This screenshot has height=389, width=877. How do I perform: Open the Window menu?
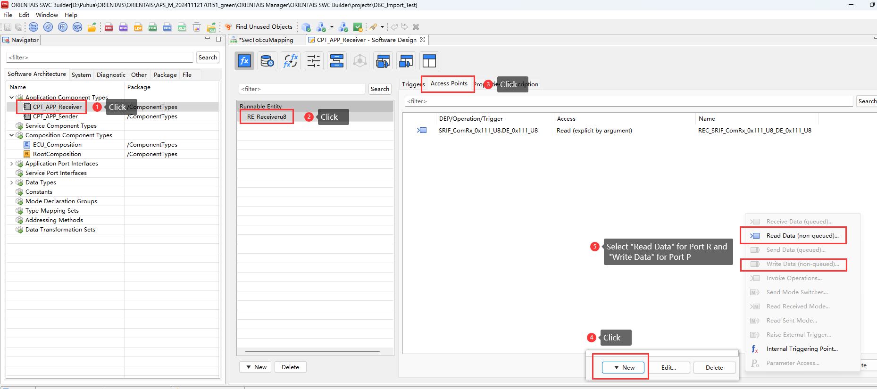click(x=47, y=15)
